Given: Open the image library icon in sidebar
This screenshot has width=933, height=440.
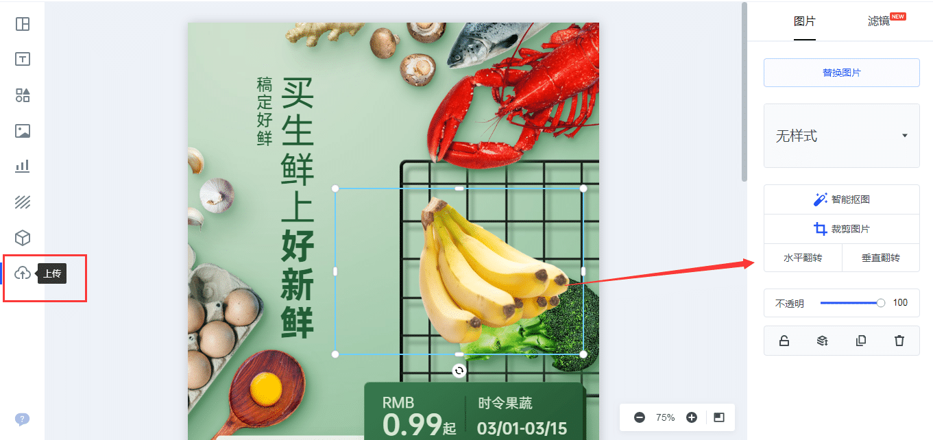Looking at the screenshot, I should pos(23,131).
